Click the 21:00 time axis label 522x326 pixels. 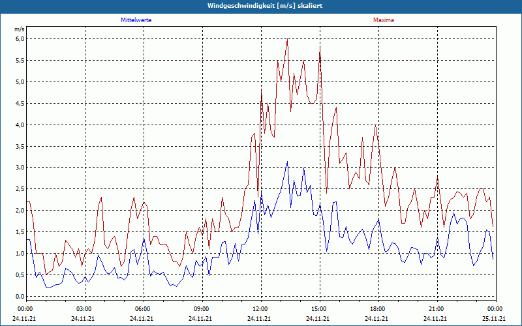tap(437, 309)
